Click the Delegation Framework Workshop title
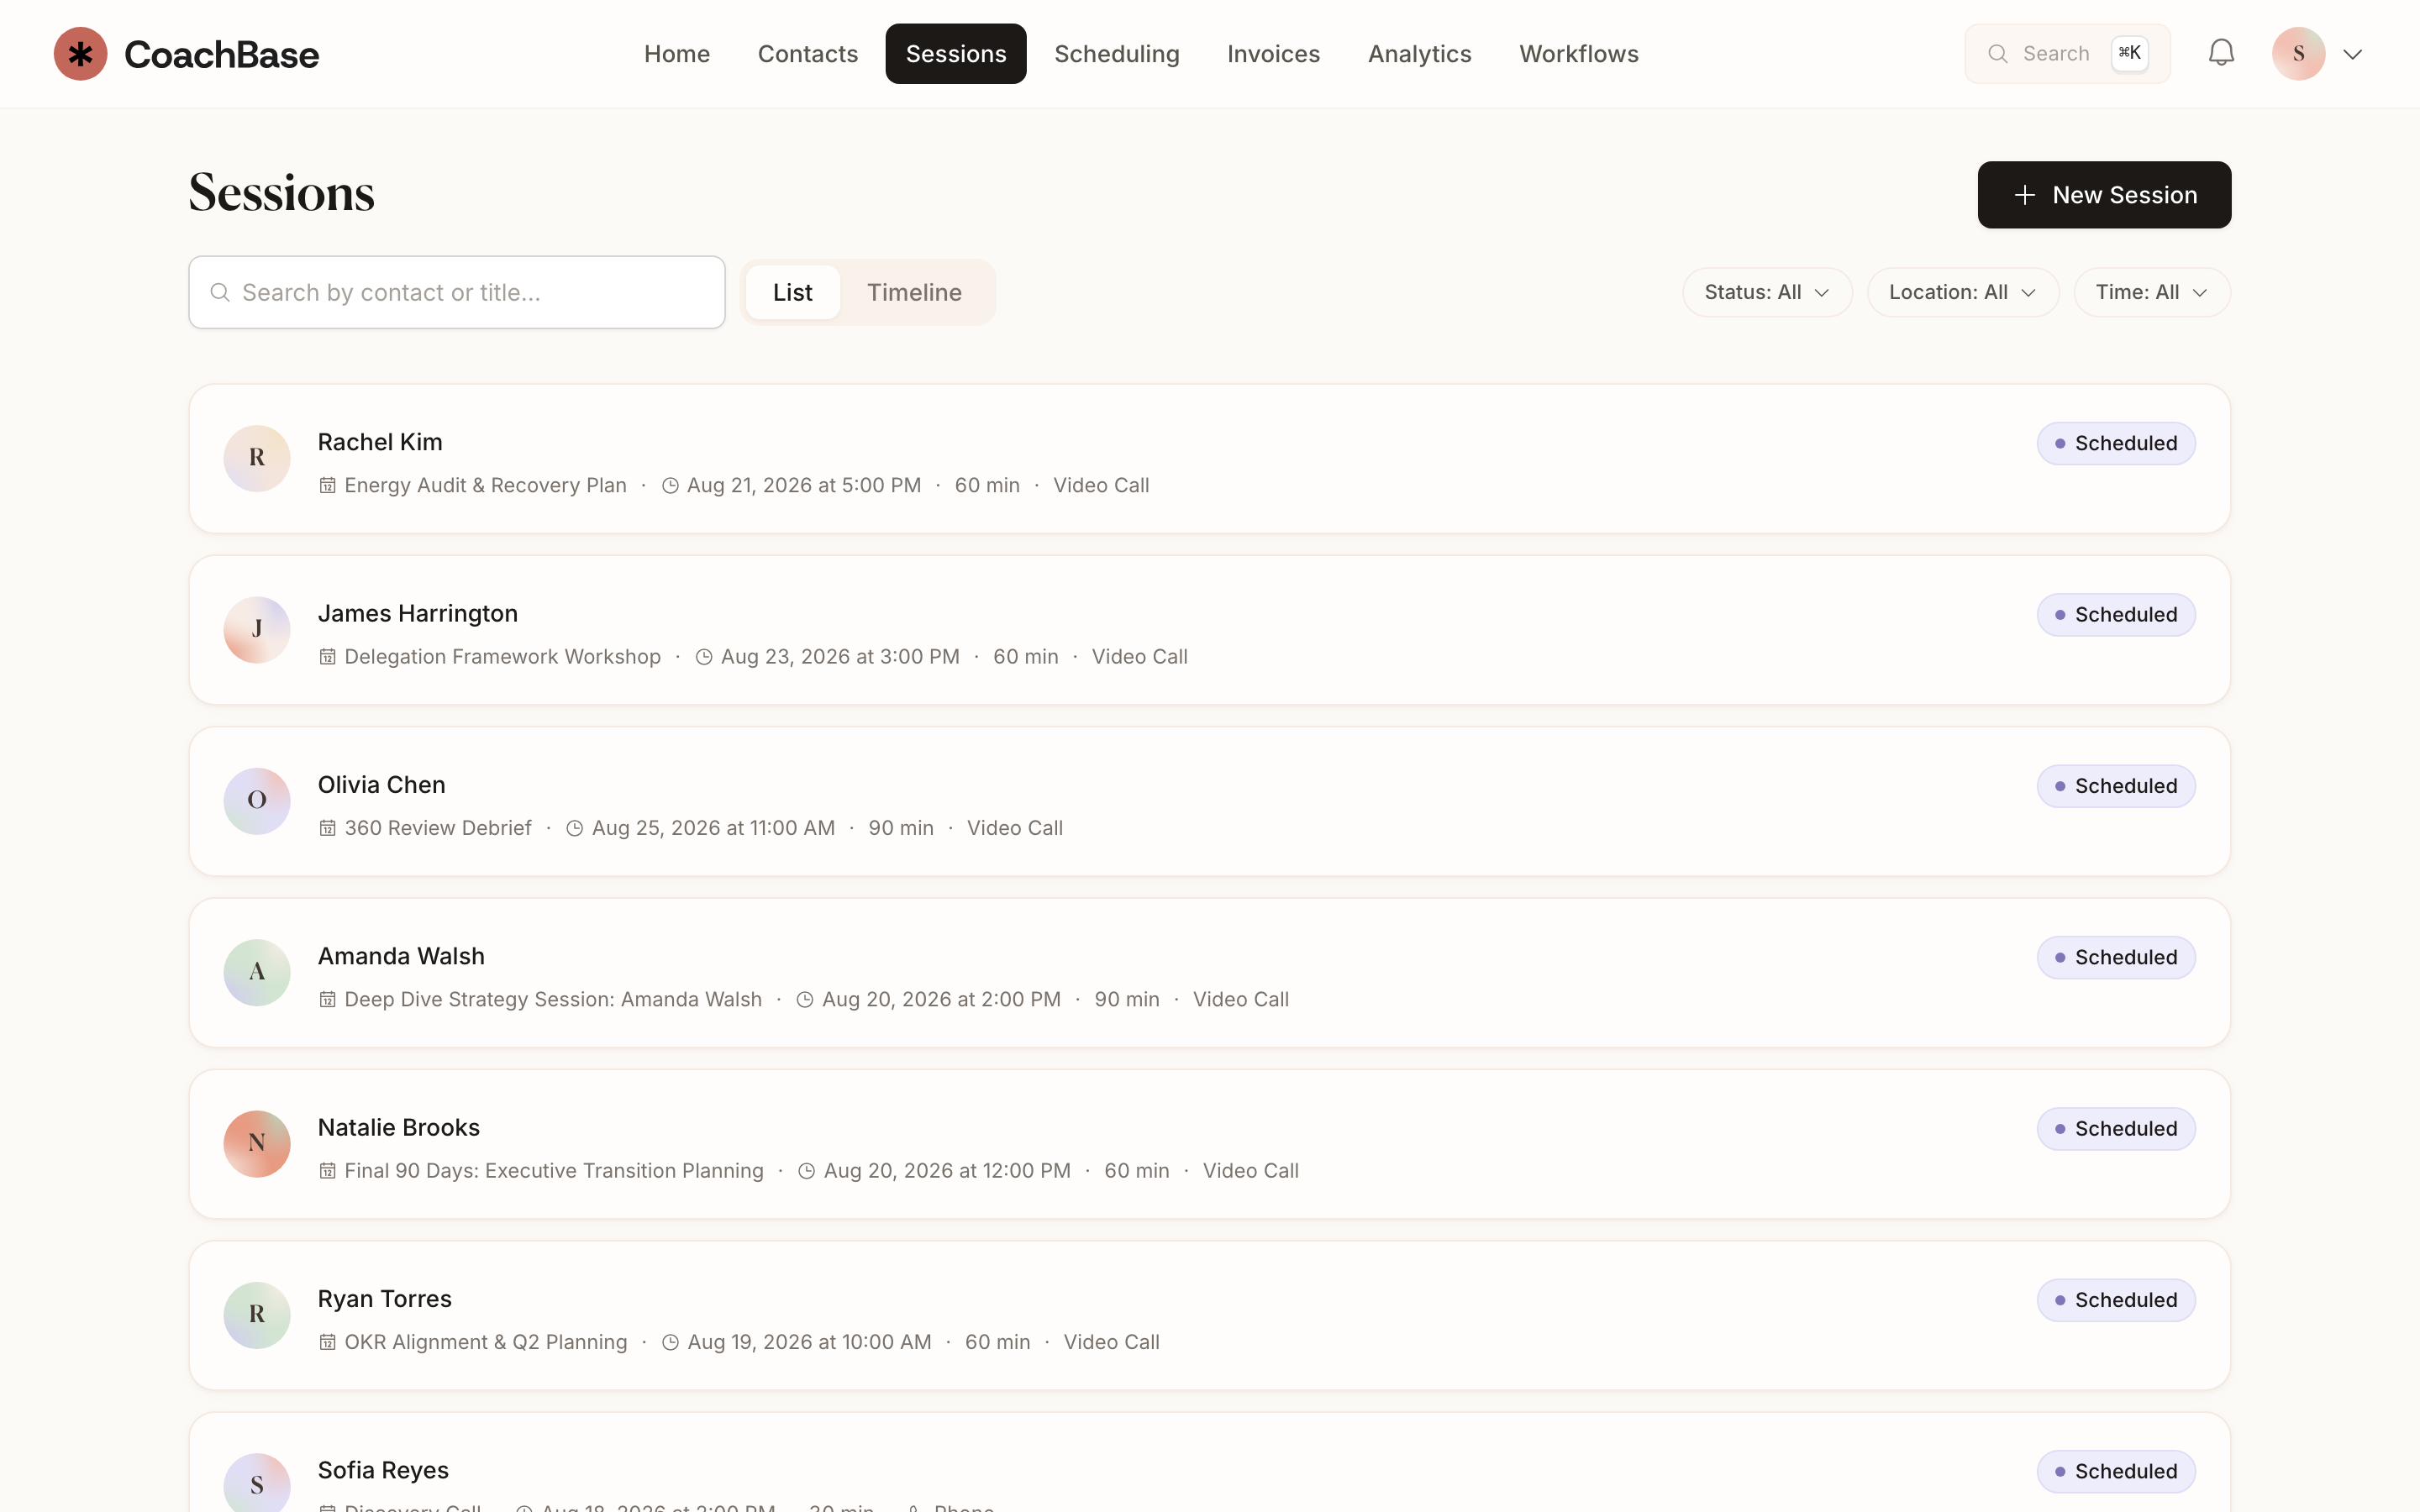 click(x=503, y=657)
